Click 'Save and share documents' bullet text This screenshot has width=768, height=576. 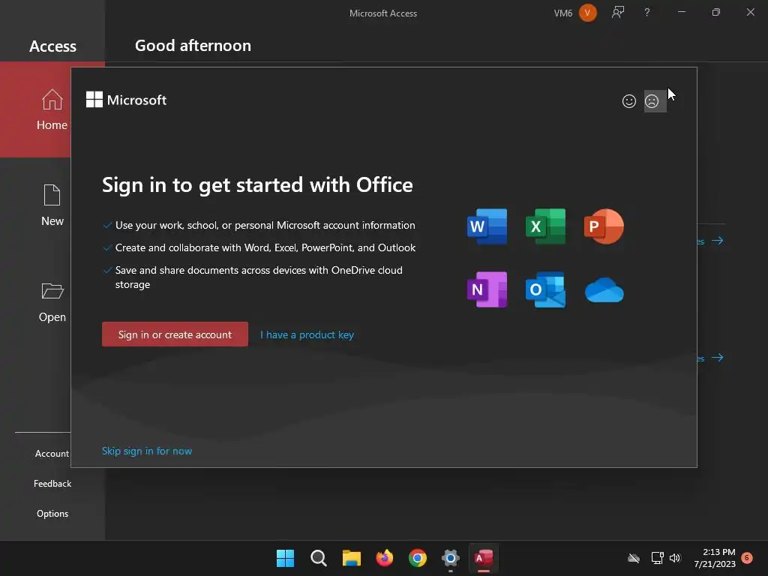point(259,277)
